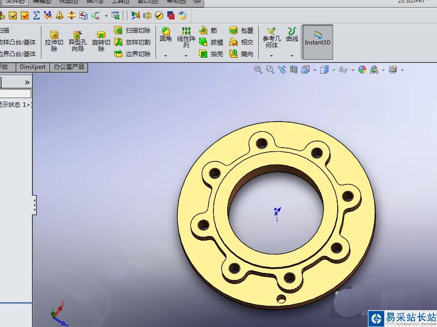Viewport: 437px width, 327px height.
Task: Click the yellow bell check icon
Action: coord(59,15)
